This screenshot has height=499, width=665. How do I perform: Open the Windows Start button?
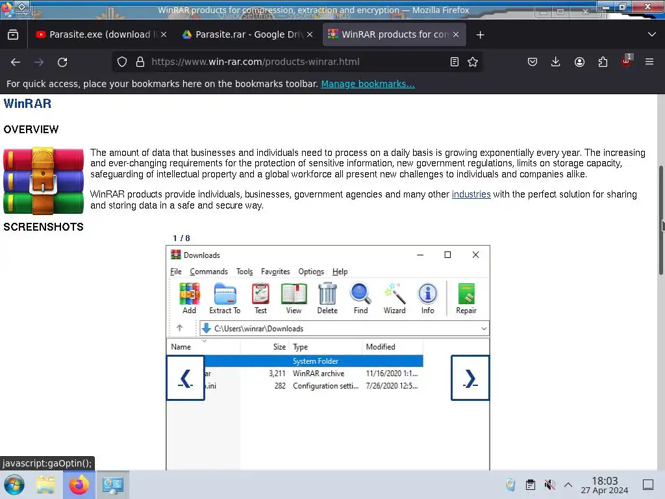click(14, 485)
